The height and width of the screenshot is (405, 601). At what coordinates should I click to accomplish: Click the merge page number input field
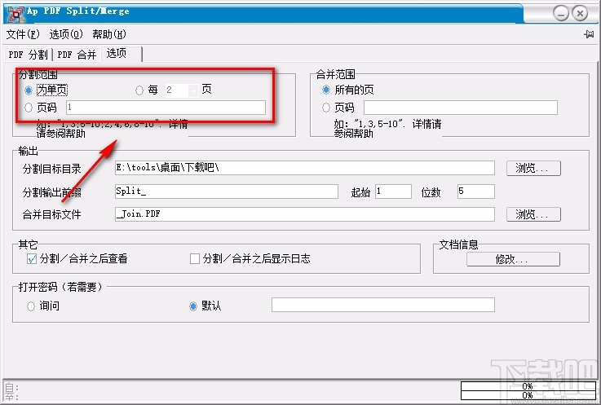461,108
